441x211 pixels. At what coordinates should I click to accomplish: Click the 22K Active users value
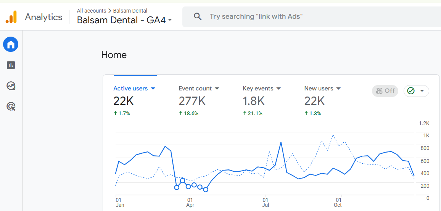pos(124,101)
